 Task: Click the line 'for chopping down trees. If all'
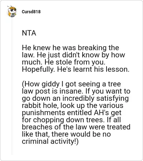click(x=71, y=120)
